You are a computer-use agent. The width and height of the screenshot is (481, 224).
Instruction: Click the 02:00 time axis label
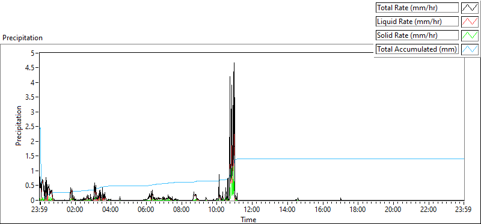point(75,210)
